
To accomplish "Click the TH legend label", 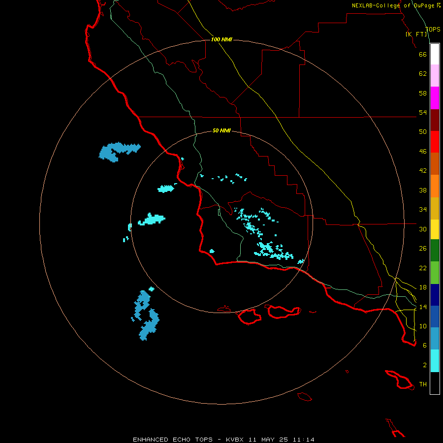I will point(423,384).
